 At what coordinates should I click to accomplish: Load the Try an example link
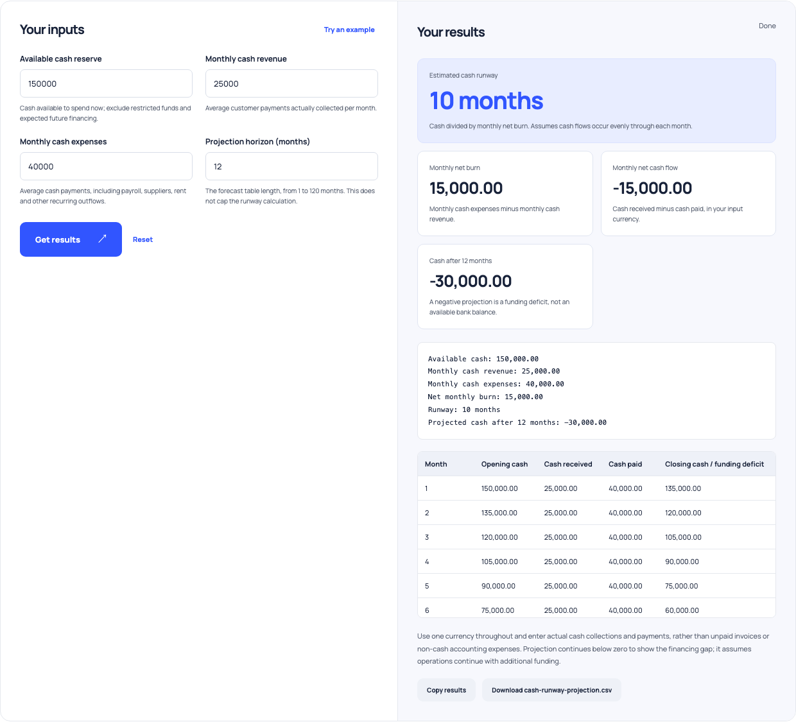[x=349, y=30]
